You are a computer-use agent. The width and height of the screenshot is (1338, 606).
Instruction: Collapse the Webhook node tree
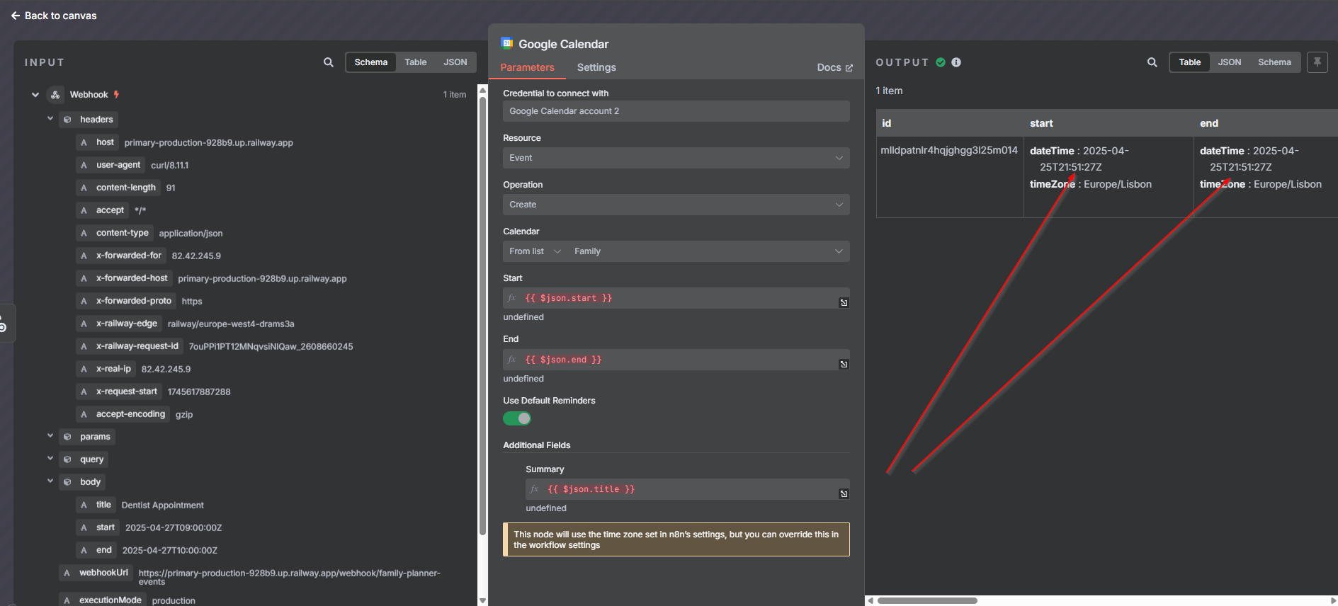click(x=35, y=95)
